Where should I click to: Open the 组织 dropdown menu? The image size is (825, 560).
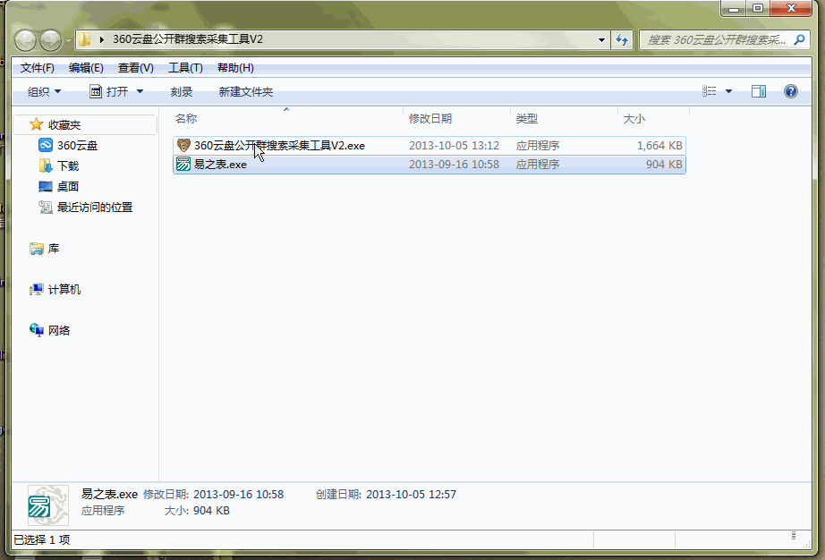coord(44,92)
